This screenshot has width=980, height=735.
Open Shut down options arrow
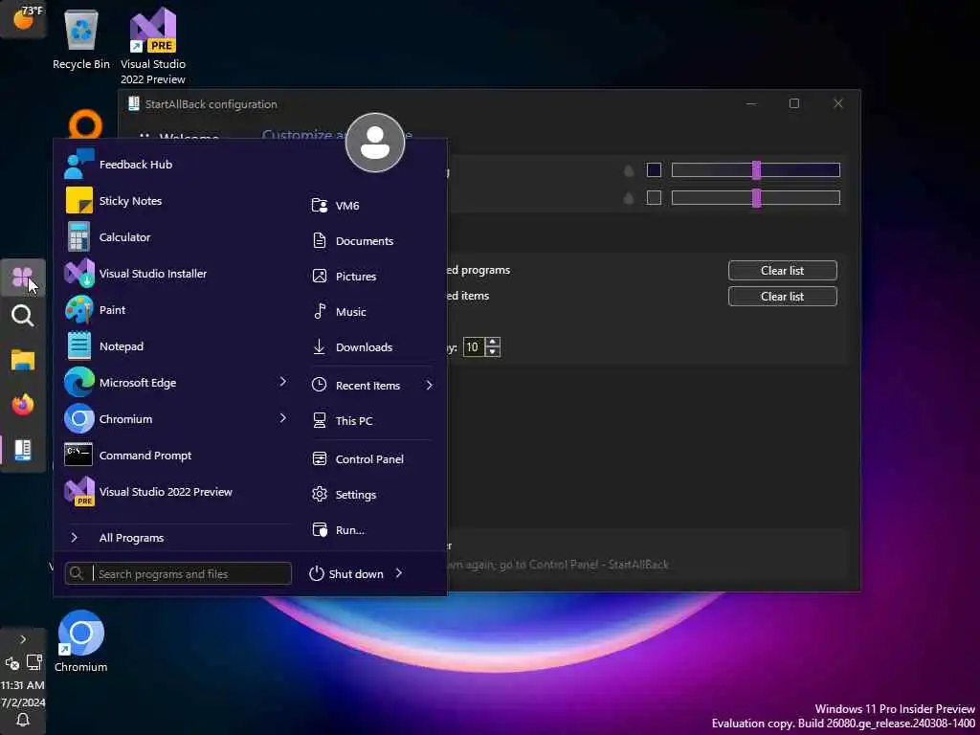(399, 573)
